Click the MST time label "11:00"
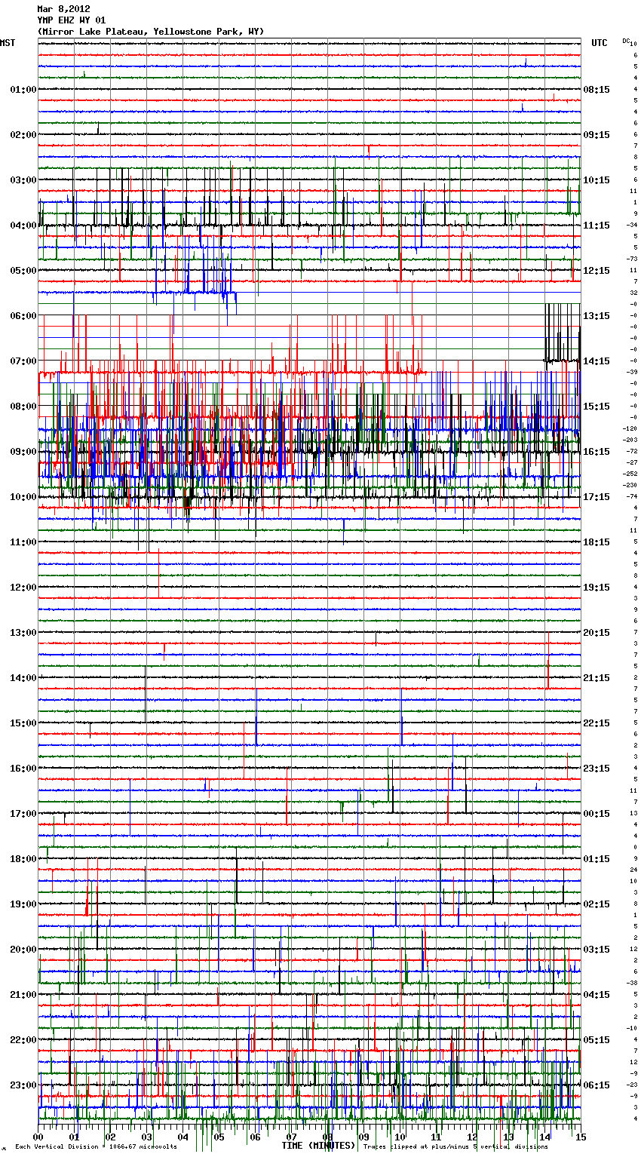This screenshot has width=641, height=1157. pos(23,542)
